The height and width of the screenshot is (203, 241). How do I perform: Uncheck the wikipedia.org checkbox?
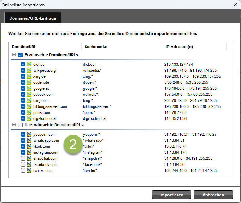23,70
